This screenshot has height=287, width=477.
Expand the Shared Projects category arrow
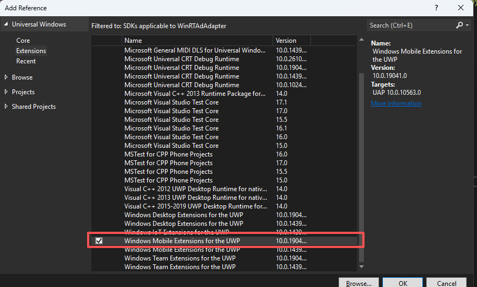[x=6, y=107]
